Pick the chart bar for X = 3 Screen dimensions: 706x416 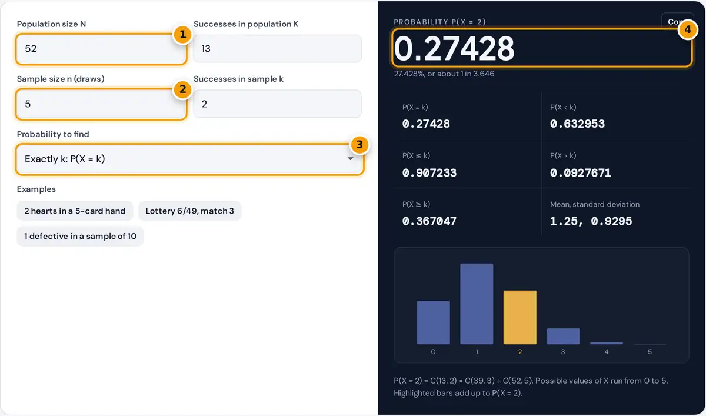point(563,336)
